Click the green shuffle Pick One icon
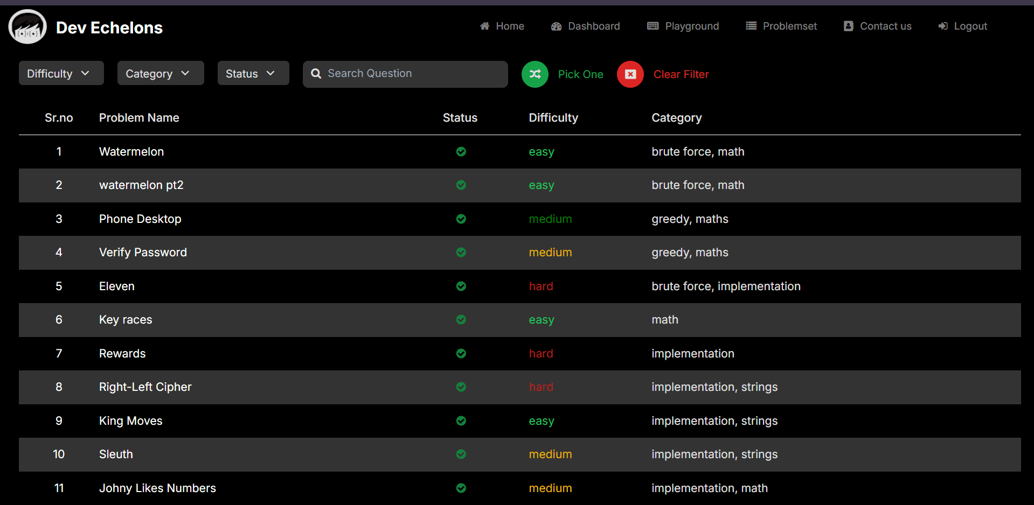Screen dimensions: 1034x505 point(535,74)
